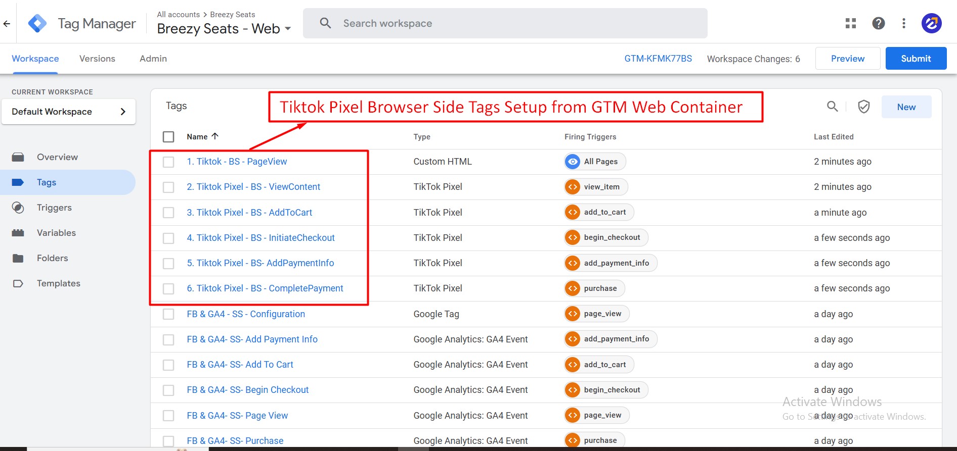Click the Google Tag type cell
The height and width of the screenshot is (451, 957).
[x=436, y=314]
